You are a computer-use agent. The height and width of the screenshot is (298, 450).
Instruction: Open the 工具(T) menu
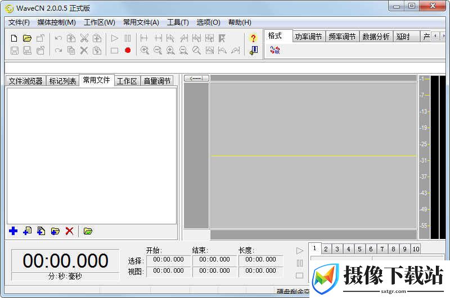[178, 22]
